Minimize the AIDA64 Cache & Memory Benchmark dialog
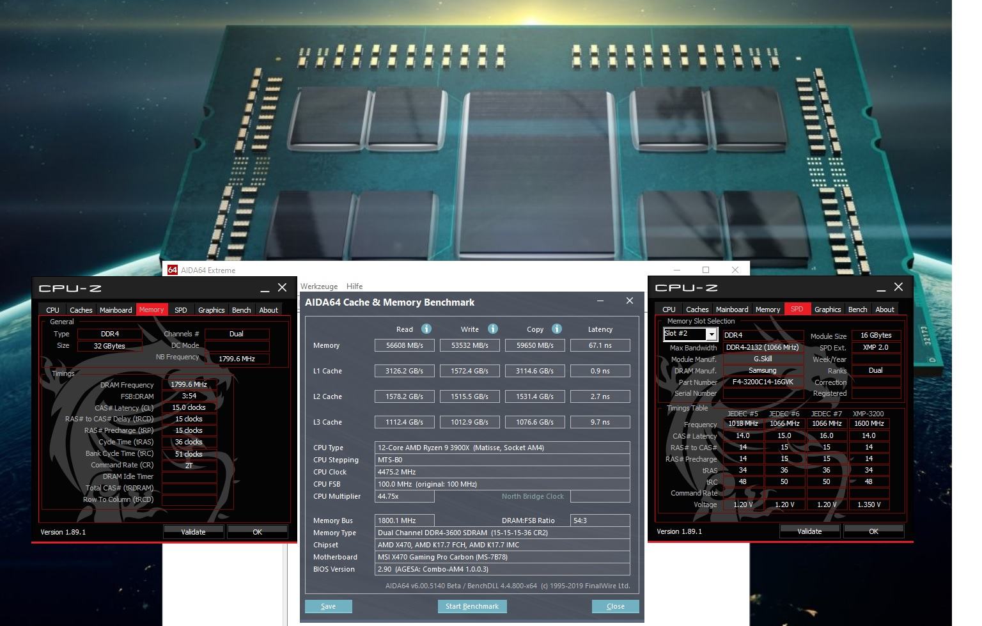 [600, 301]
